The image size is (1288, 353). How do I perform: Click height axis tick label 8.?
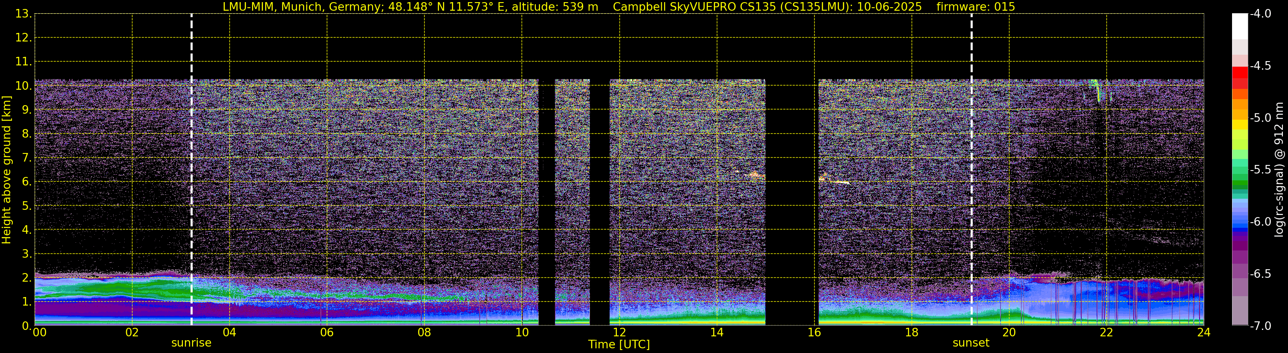coord(26,134)
